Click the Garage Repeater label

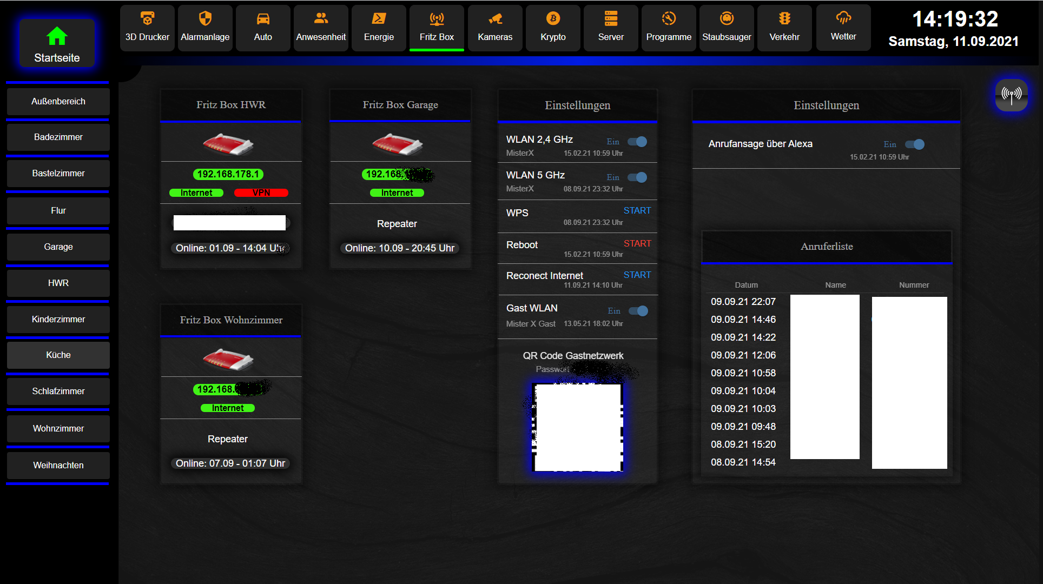[x=397, y=224]
